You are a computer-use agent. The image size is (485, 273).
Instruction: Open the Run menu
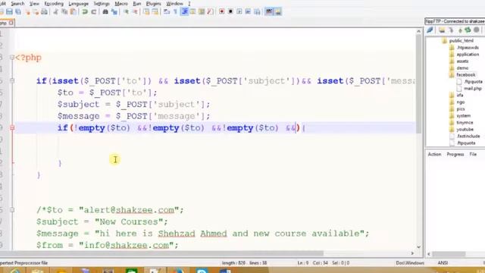[x=137, y=4]
